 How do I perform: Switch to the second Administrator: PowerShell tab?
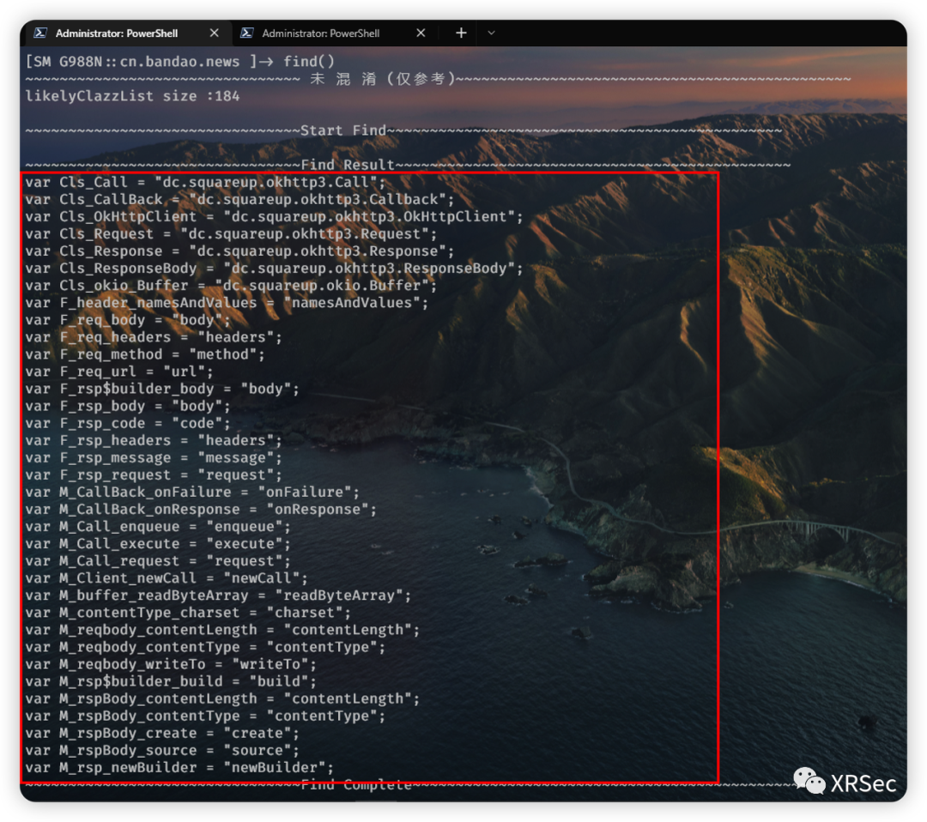coord(320,33)
